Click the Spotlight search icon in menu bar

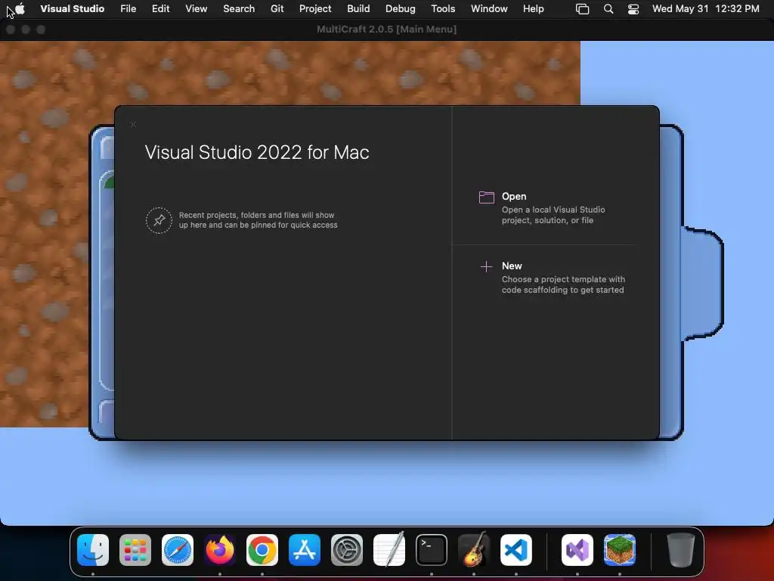point(608,9)
